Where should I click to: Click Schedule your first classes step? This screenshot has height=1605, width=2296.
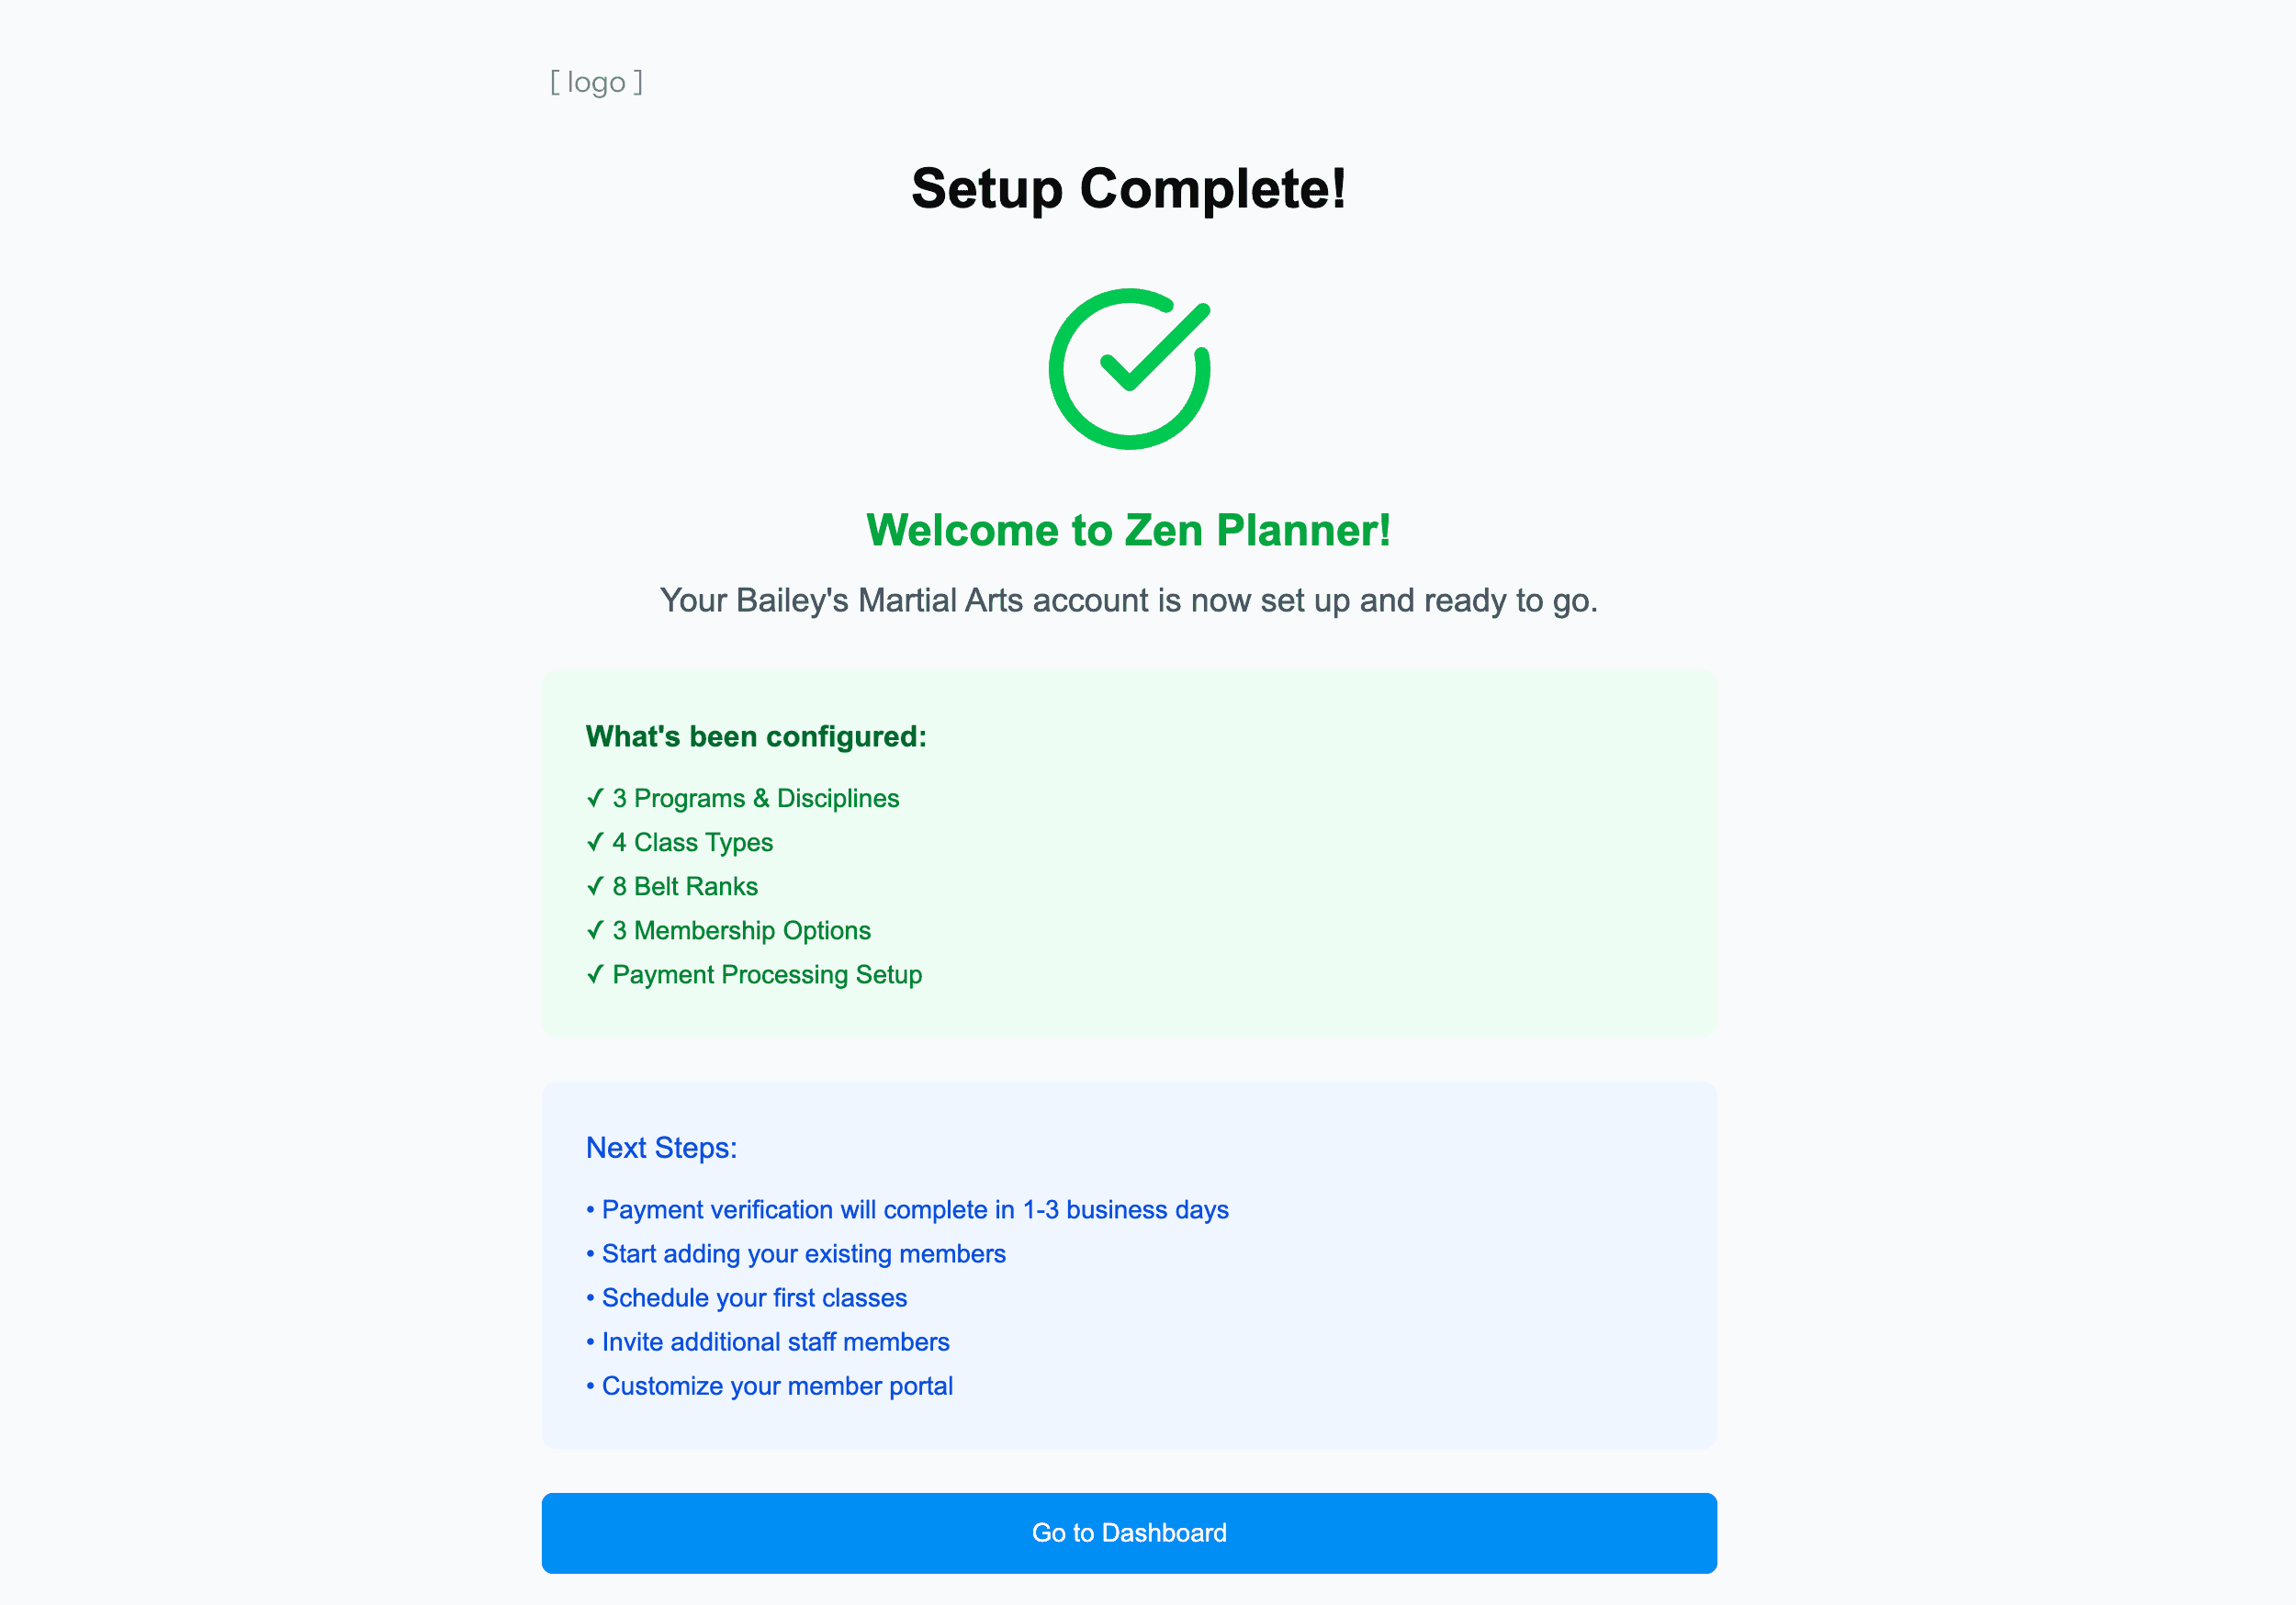746,1297
